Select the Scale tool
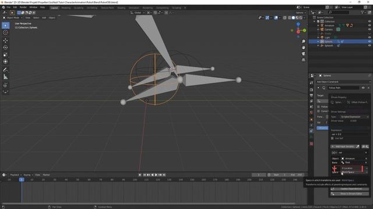Screen dimensions: 373x209 pos(5,55)
